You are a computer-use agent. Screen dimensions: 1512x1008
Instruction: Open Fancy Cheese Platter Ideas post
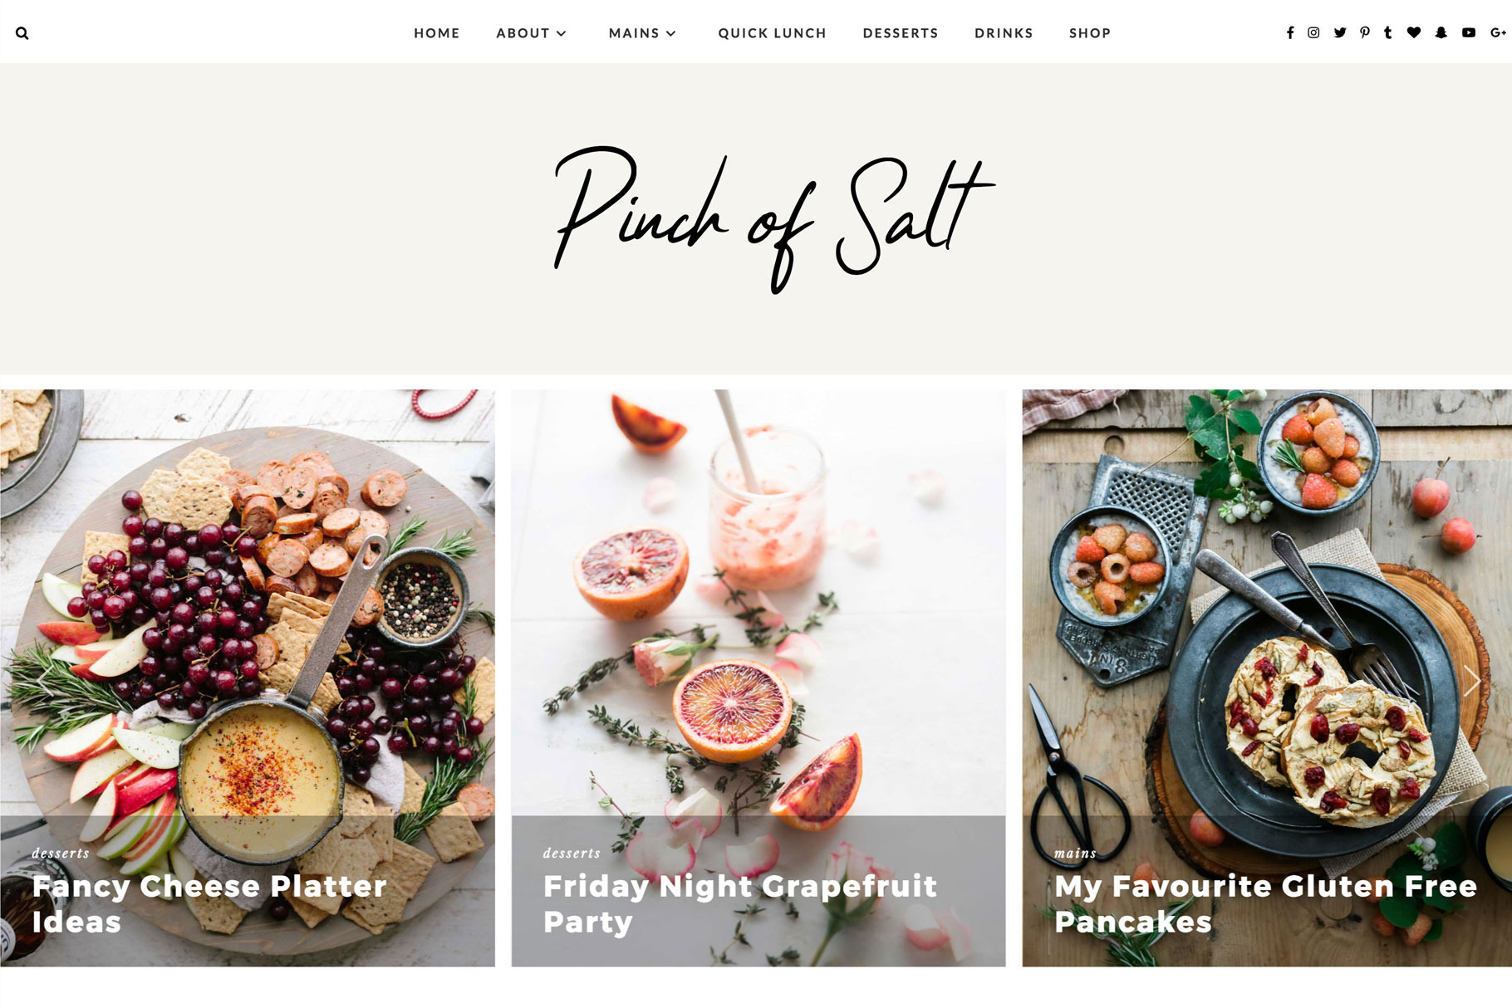pyautogui.click(x=209, y=903)
